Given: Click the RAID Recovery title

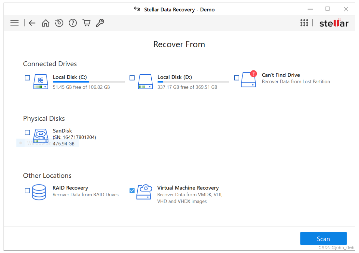Looking at the screenshot, I should point(70,188).
